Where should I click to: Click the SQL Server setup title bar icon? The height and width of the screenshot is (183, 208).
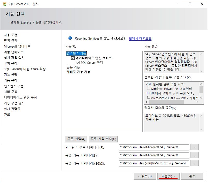(x=4, y=4)
